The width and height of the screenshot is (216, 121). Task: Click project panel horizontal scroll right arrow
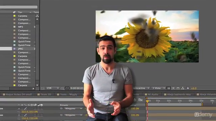33,89
